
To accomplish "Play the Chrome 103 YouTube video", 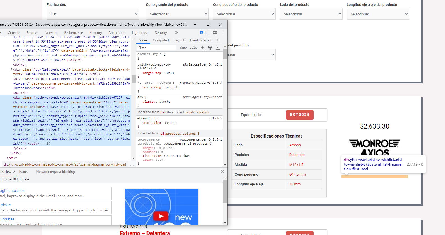I will (x=161, y=216).
